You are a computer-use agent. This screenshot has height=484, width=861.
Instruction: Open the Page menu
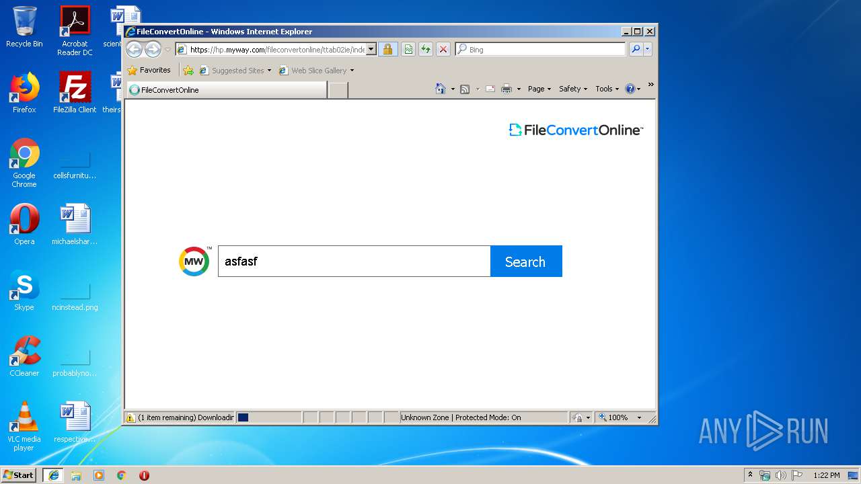point(539,89)
